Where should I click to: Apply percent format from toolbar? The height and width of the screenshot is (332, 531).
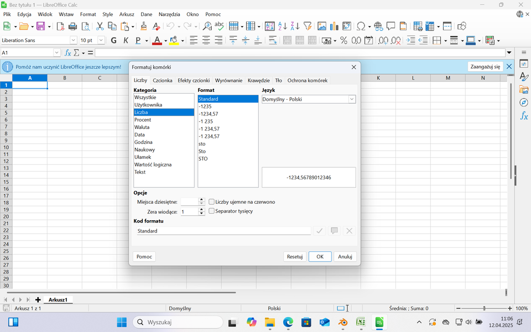(x=343, y=40)
